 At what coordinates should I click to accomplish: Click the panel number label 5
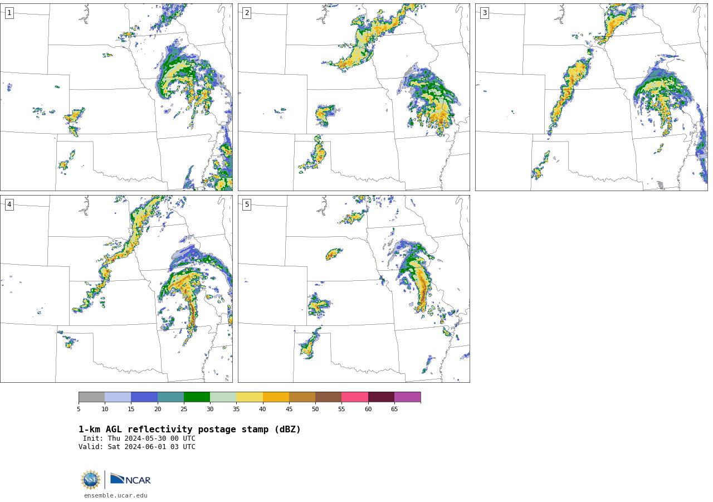[247, 204]
